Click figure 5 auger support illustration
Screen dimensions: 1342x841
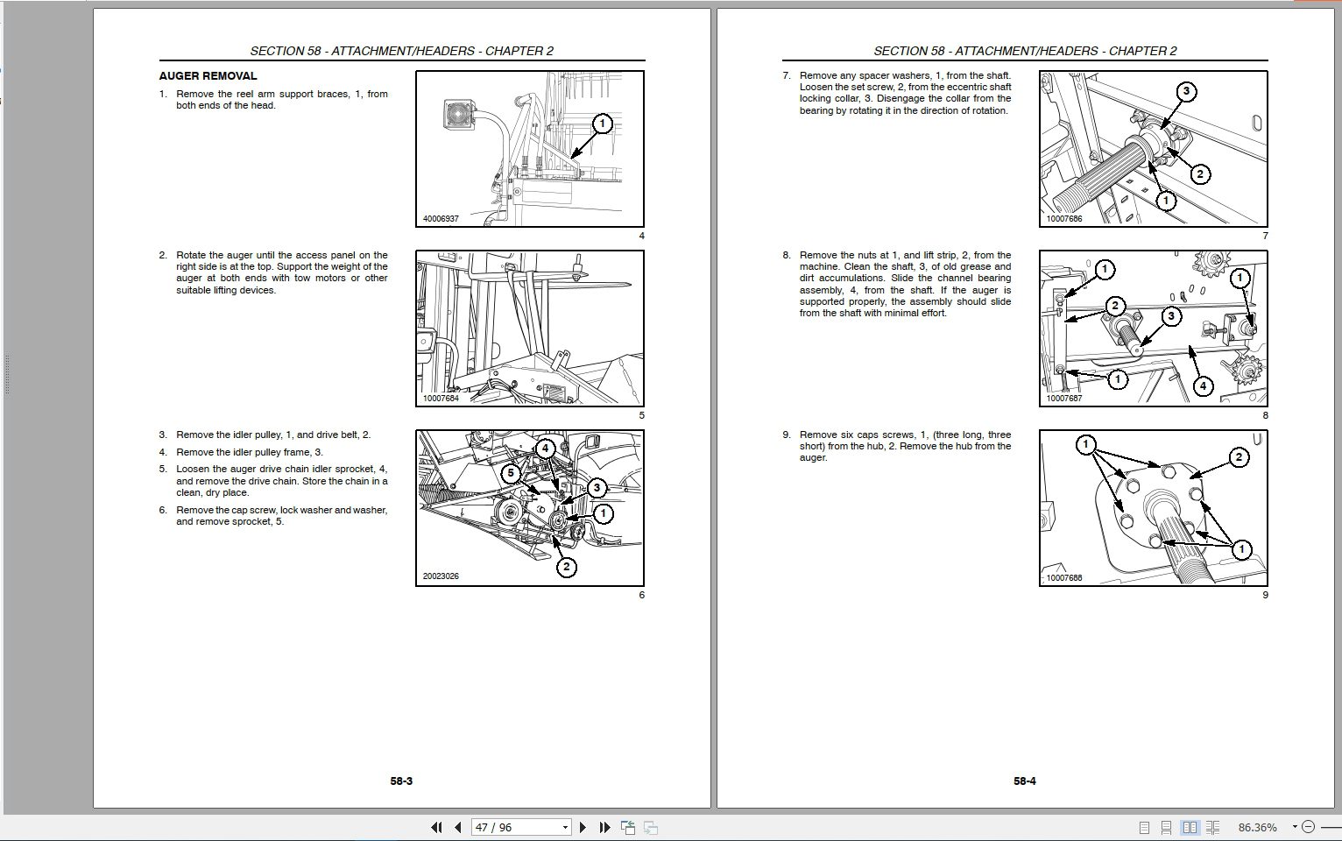point(530,329)
